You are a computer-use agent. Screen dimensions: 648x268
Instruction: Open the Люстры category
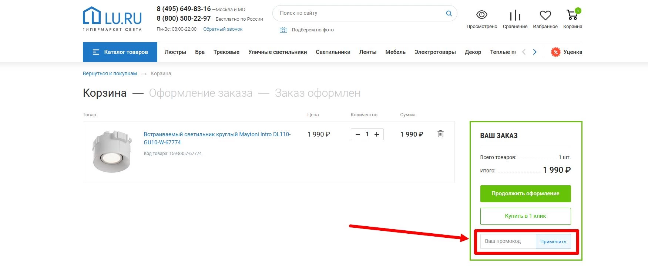pos(175,52)
